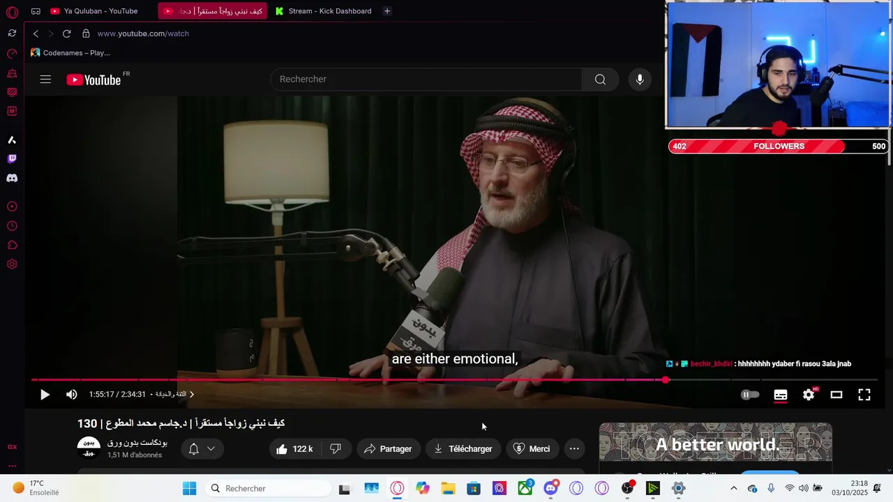Click in the YouTube Rechercher search field
The height and width of the screenshot is (502, 893).
426,79
